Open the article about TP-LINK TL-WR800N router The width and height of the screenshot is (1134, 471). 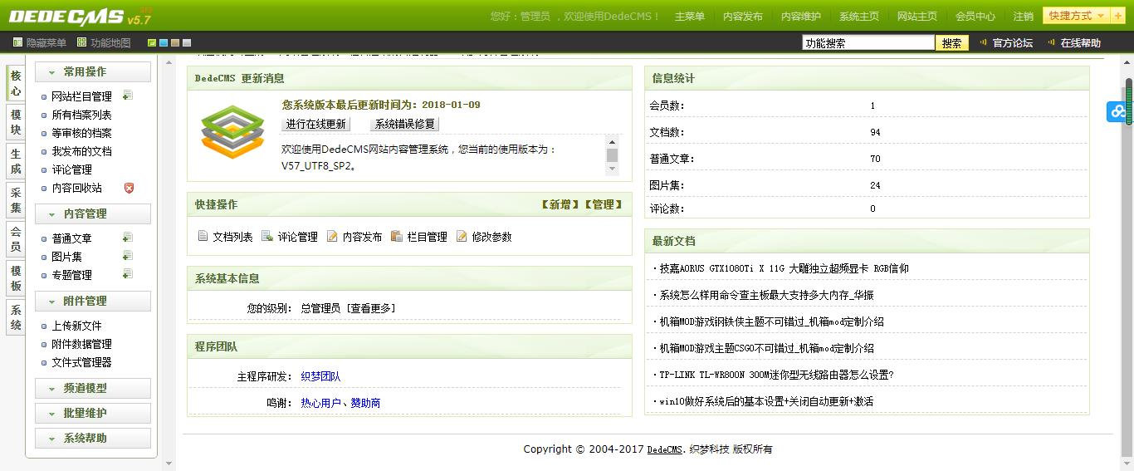[x=776, y=375]
